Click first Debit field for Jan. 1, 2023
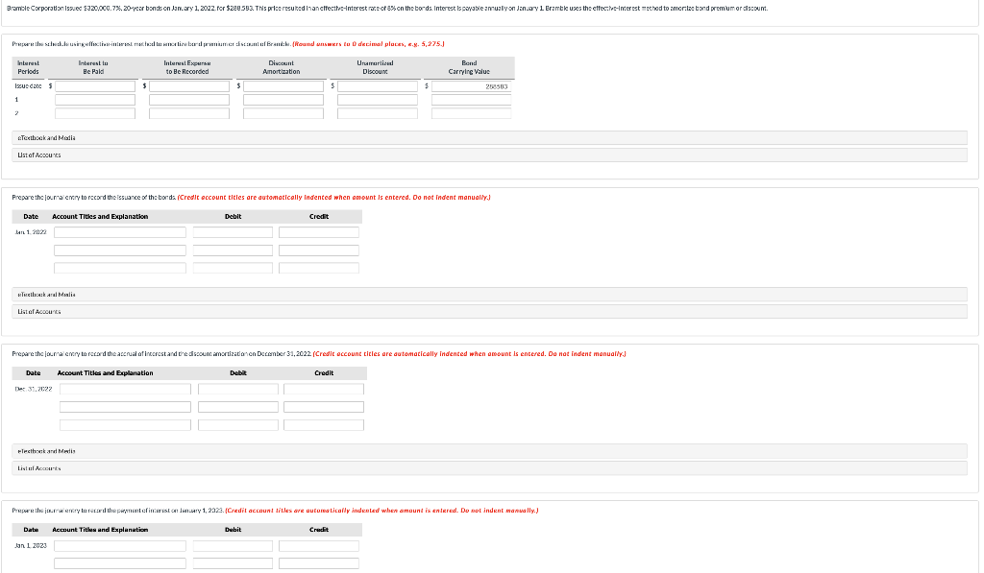The height and width of the screenshot is (573, 984). tap(233, 546)
